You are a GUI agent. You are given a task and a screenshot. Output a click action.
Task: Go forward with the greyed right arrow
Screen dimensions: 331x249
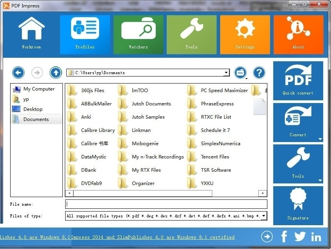(x=37, y=73)
